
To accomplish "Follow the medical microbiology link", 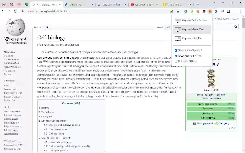I will click(x=107, y=96).
